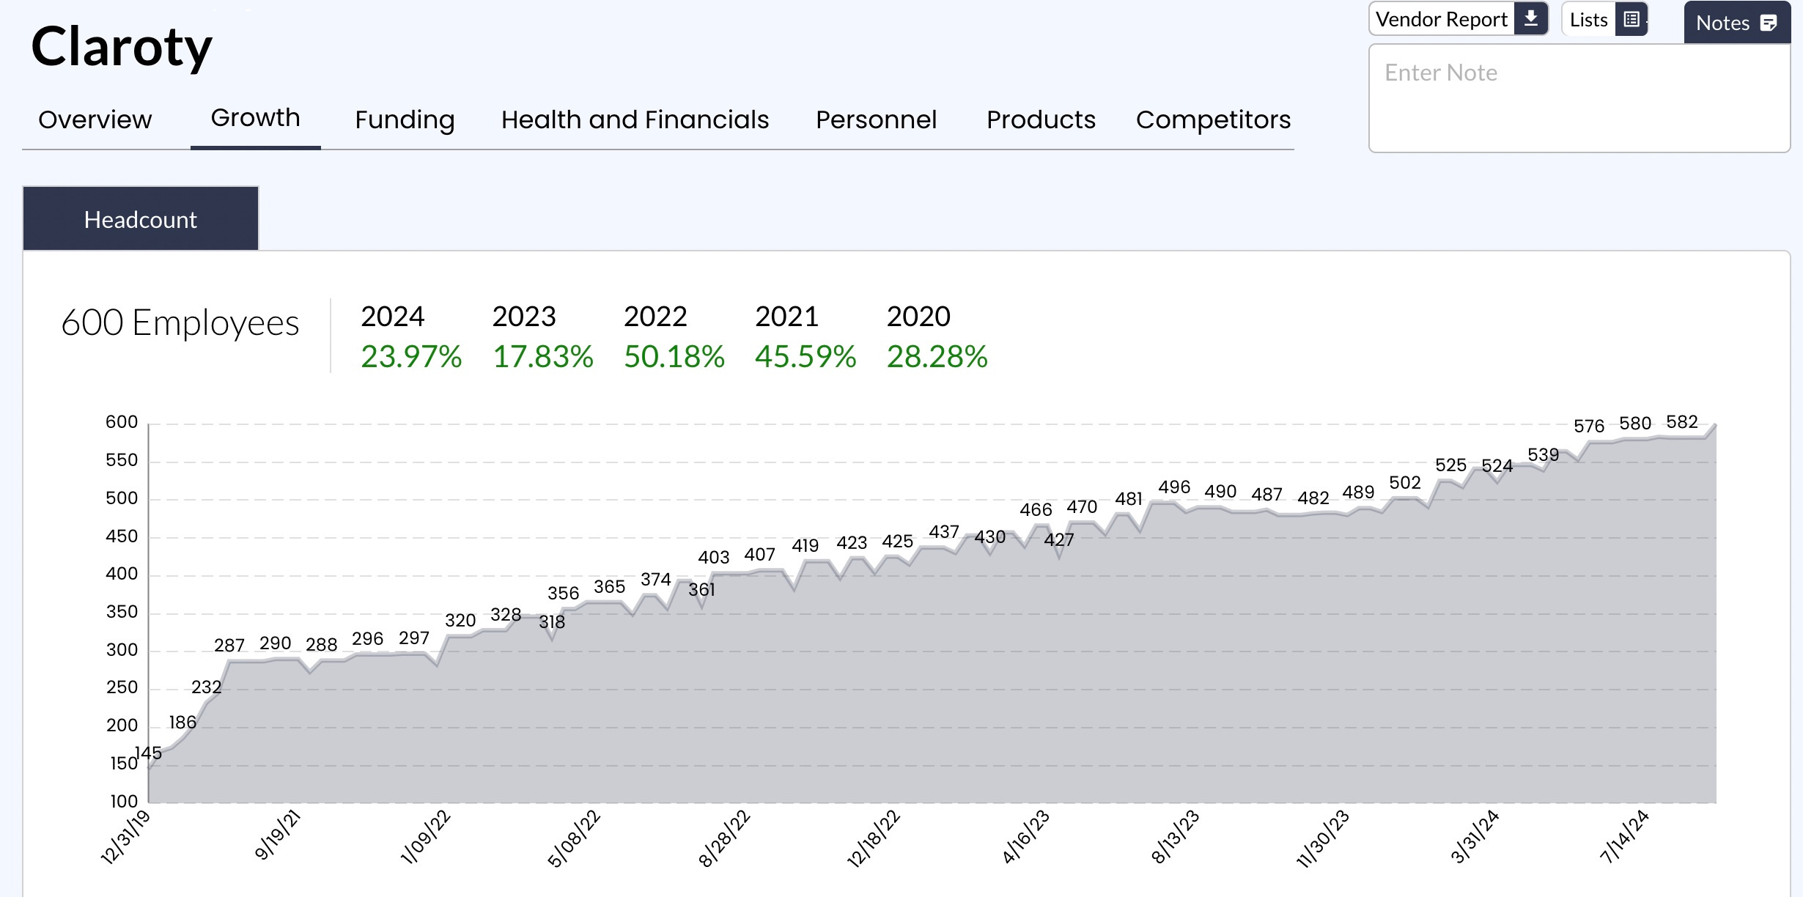This screenshot has height=897, width=1803.
Task: Click the 5/08/22 axis date
Action: pos(574,838)
